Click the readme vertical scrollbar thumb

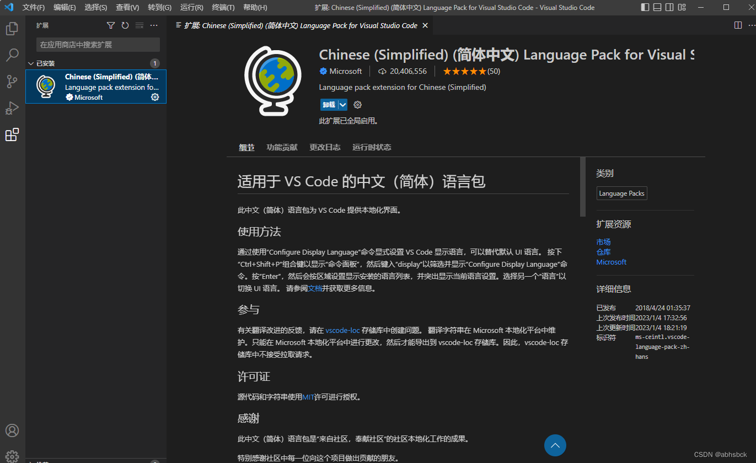click(583, 187)
